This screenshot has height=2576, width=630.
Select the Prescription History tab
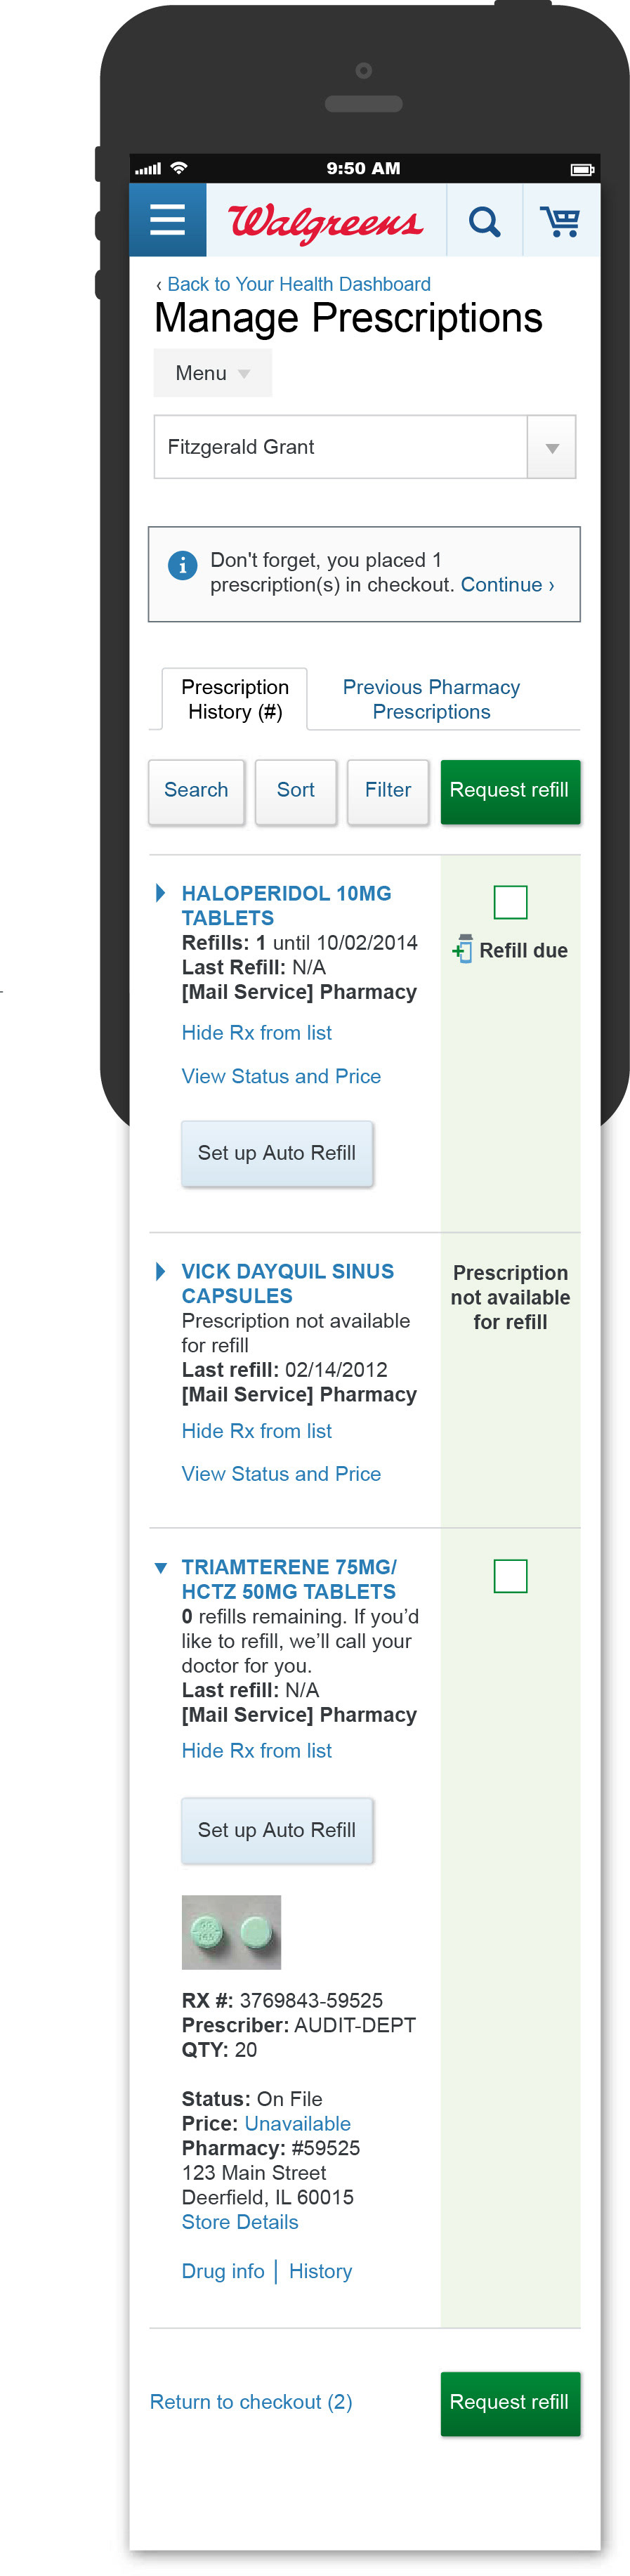(235, 699)
